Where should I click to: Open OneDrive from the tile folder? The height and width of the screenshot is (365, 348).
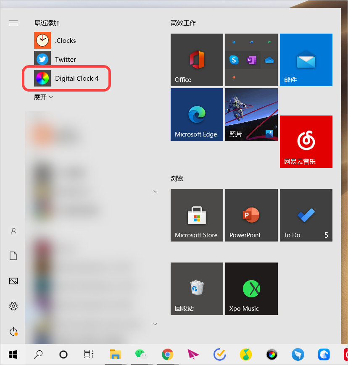[x=269, y=60]
